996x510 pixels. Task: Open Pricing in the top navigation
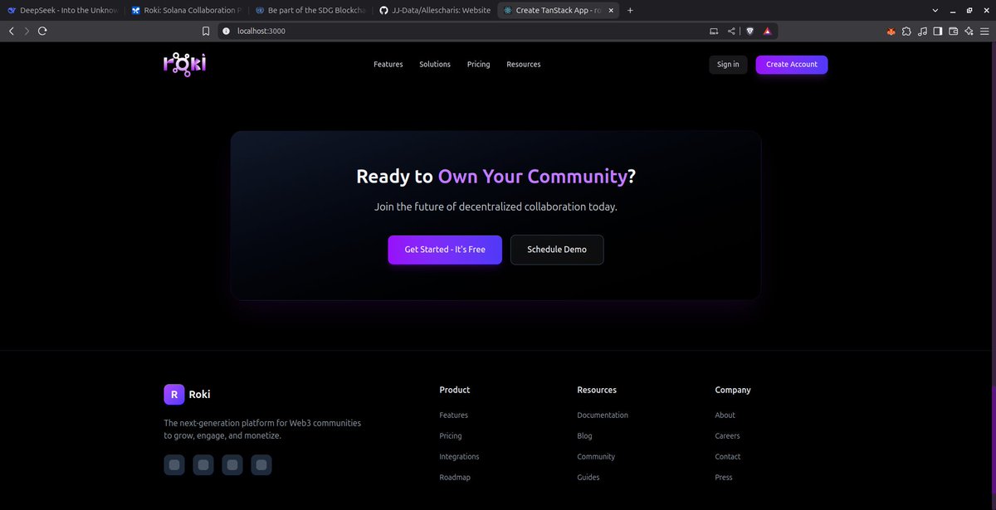click(479, 65)
